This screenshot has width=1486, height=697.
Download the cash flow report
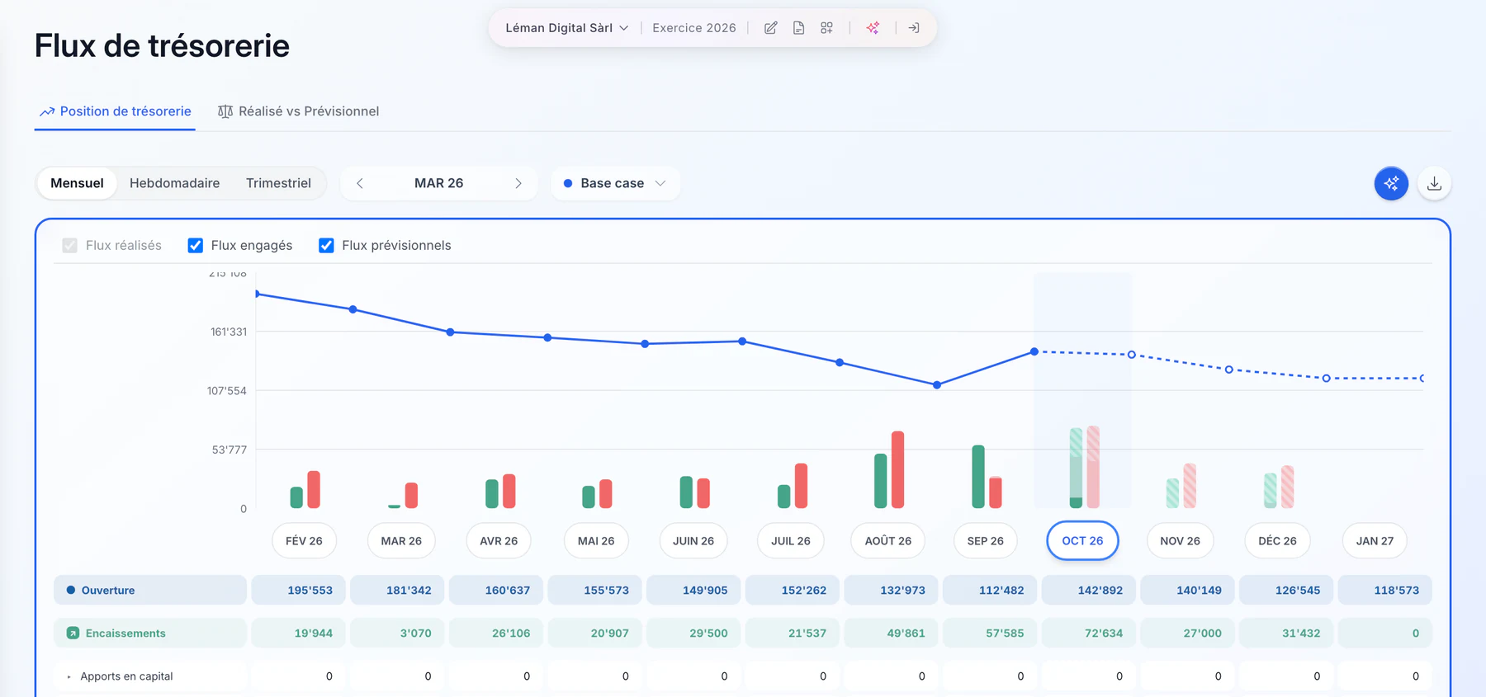click(1434, 183)
